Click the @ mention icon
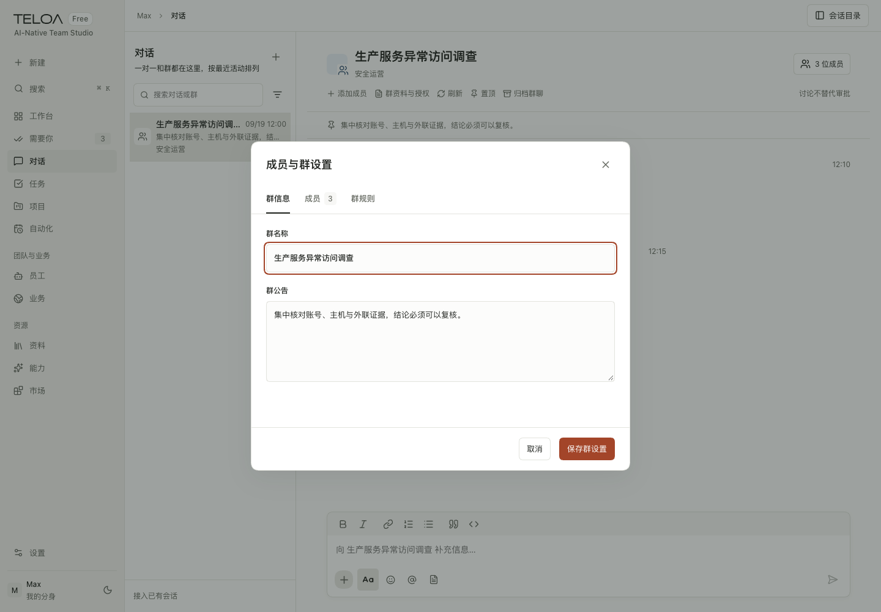 [412, 580]
